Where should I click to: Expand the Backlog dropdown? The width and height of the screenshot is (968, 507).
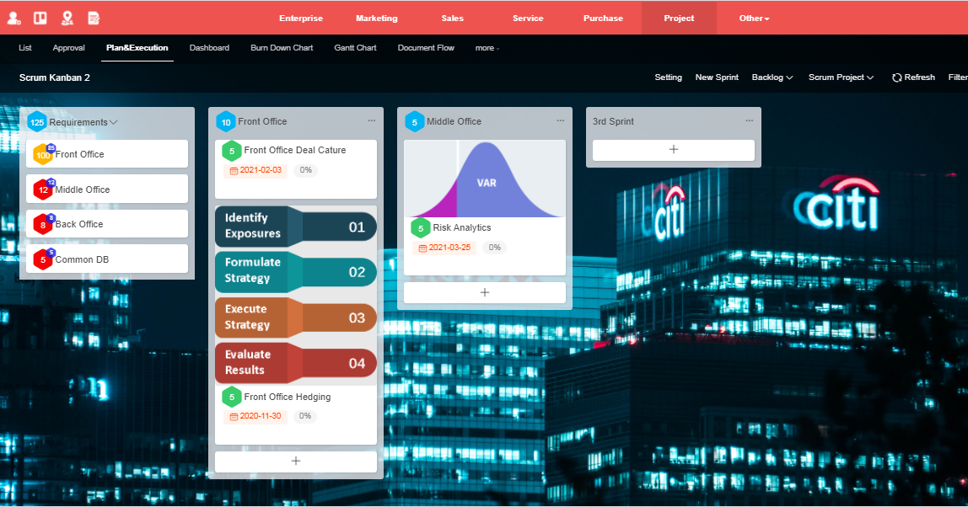(x=772, y=77)
